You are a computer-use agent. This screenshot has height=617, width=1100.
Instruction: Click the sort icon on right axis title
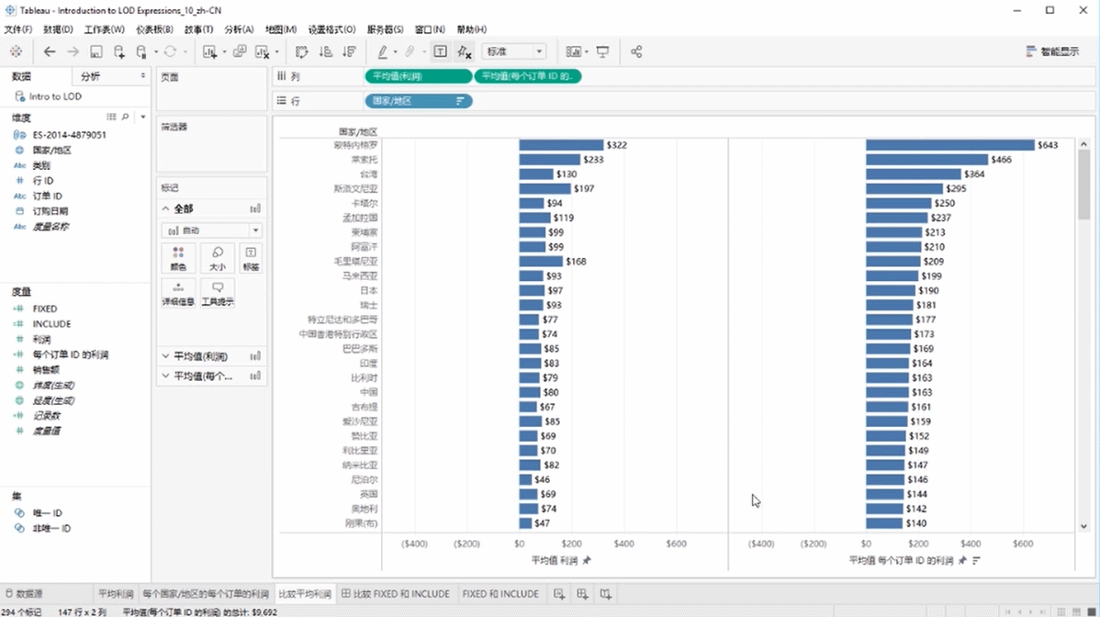click(x=976, y=560)
